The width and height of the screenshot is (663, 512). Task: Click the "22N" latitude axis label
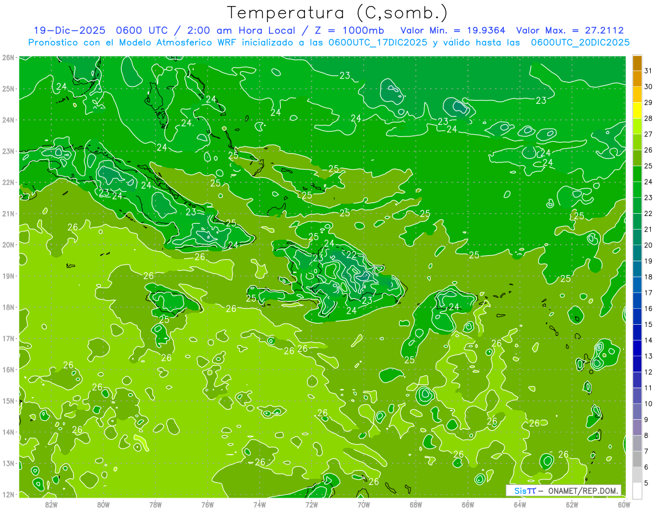[8, 182]
